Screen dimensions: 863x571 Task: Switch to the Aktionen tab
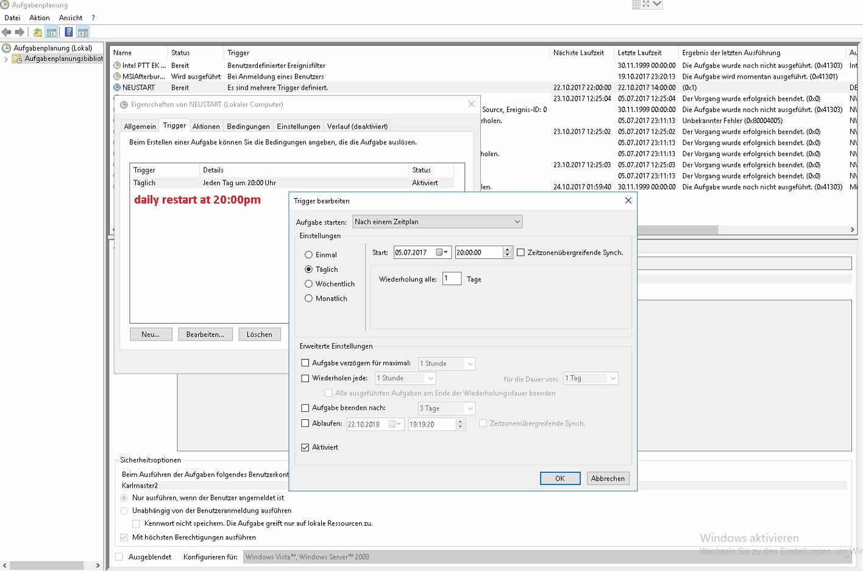tap(206, 126)
